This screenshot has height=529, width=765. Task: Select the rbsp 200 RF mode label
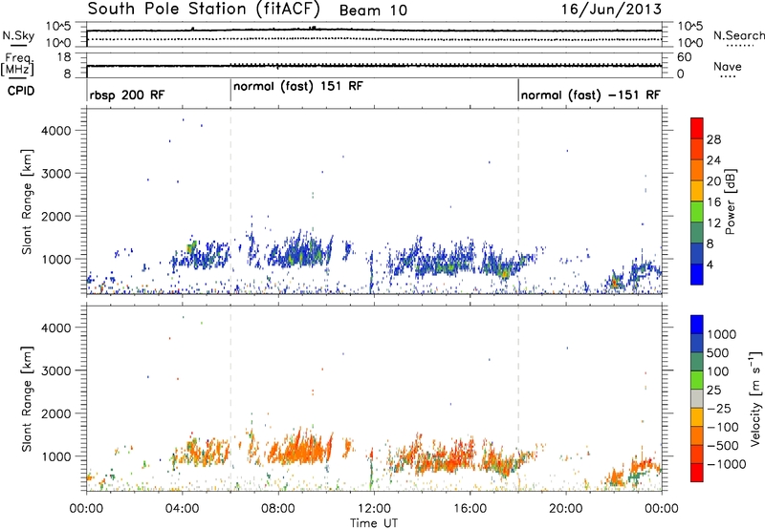click(x=127, y=95)
